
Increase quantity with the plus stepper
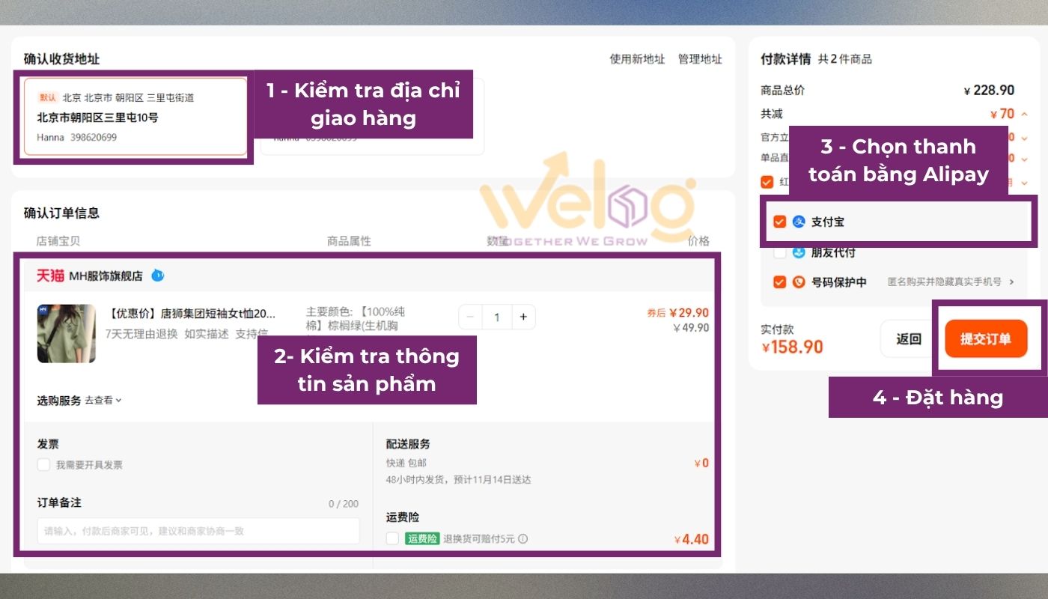pyautogui.click(x=524, y=317)
